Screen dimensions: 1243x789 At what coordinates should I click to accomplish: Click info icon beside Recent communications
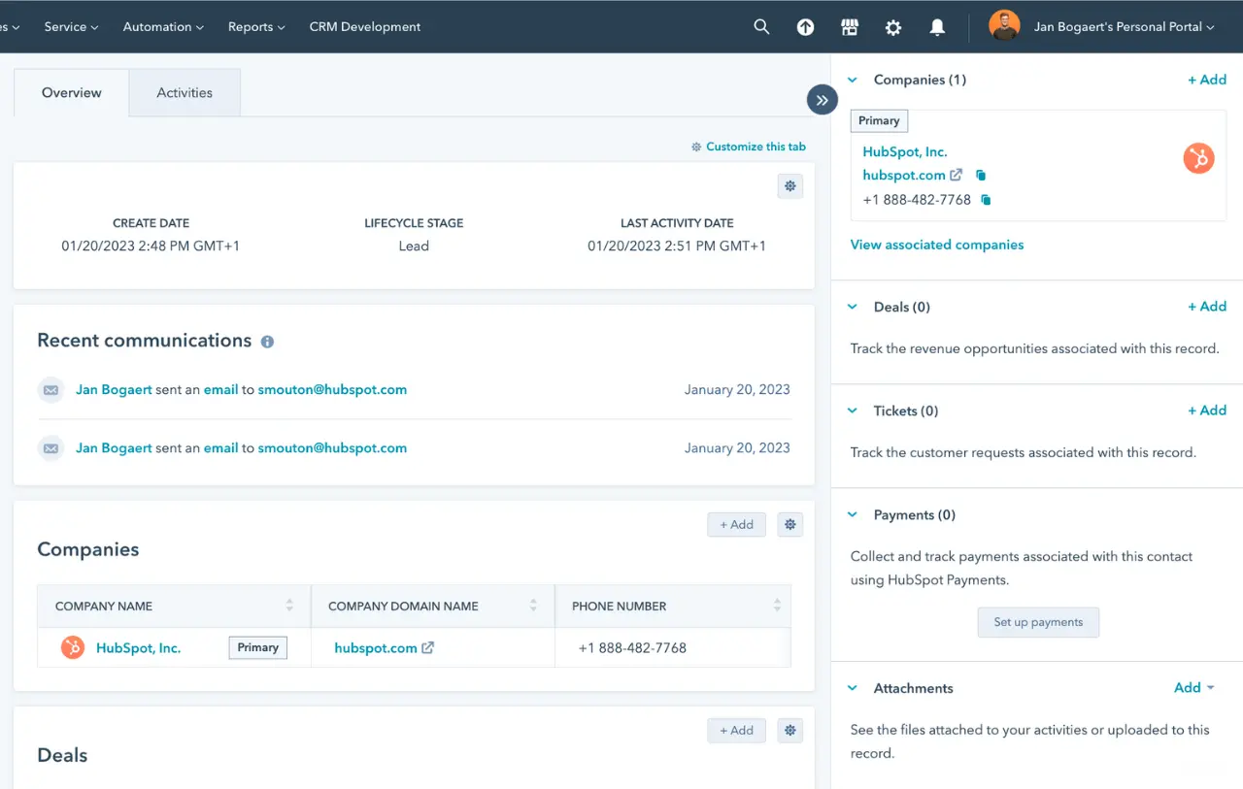click(x=267, y=341)
